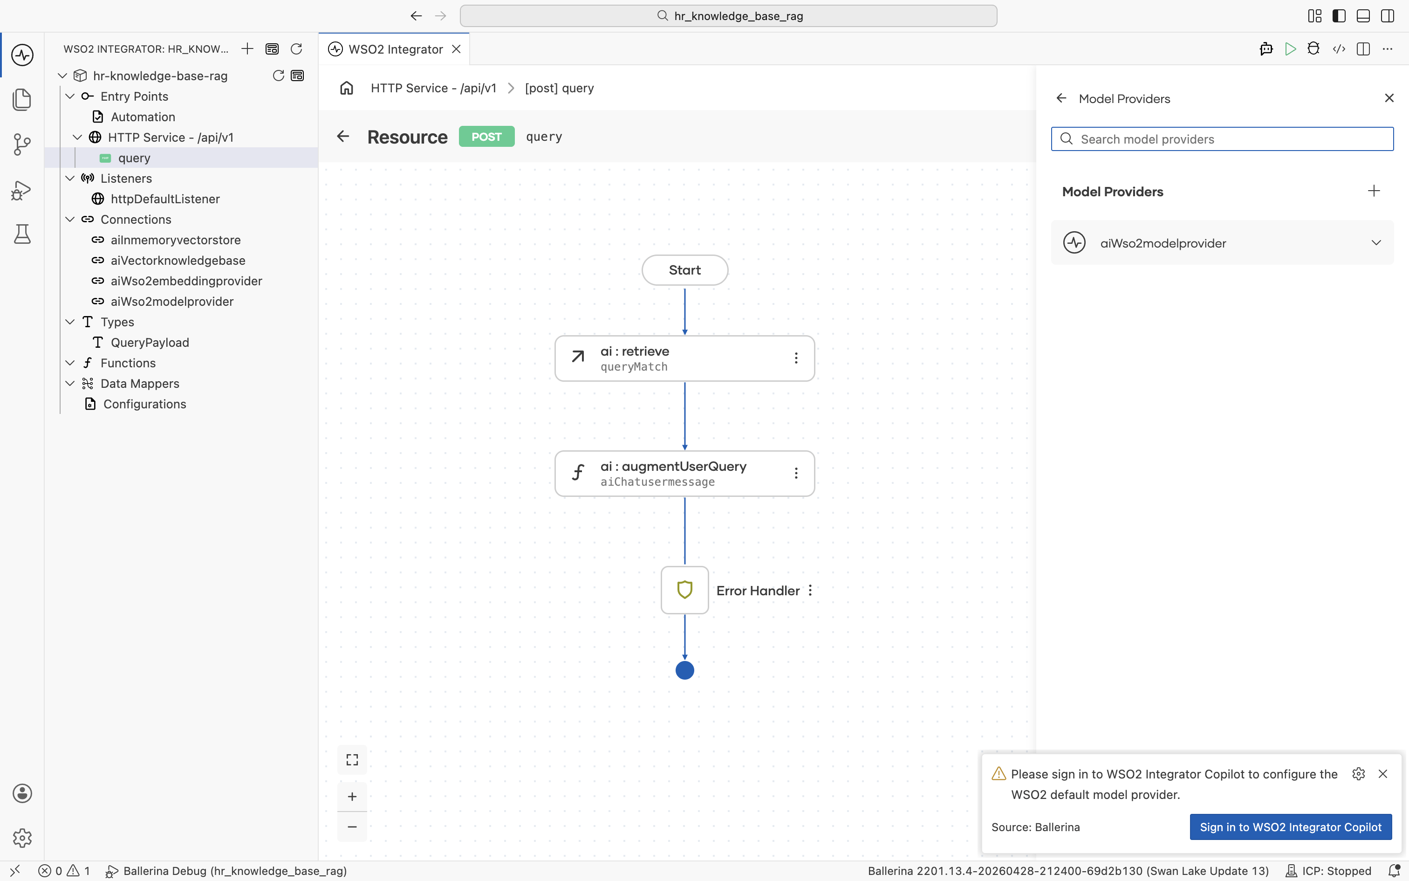
Task: Go back from the Model Providers panel
Action: coord(1061,98)
